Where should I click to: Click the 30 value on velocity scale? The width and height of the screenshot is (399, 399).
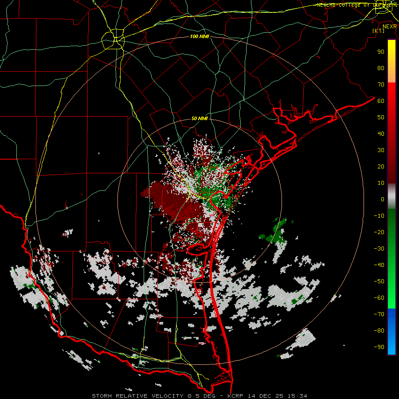click(381, 150)
